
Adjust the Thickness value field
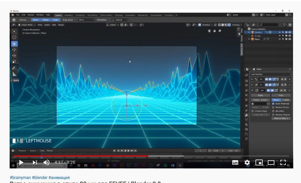click(260, 100)
